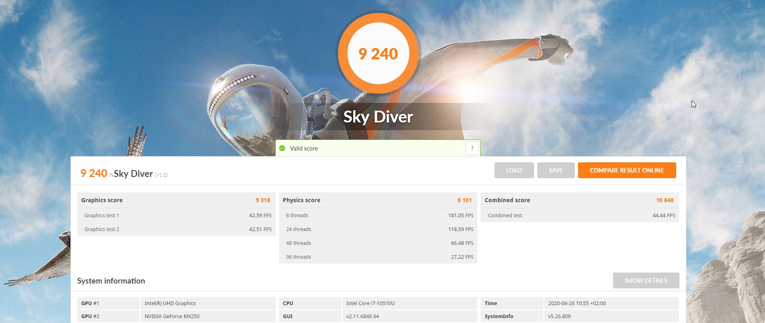Click SystemInfo version v5.26.809
The image size is (765, 323).
[559, 316]
